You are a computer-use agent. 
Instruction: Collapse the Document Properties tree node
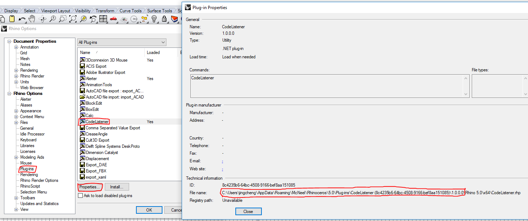tap(9, 41)
